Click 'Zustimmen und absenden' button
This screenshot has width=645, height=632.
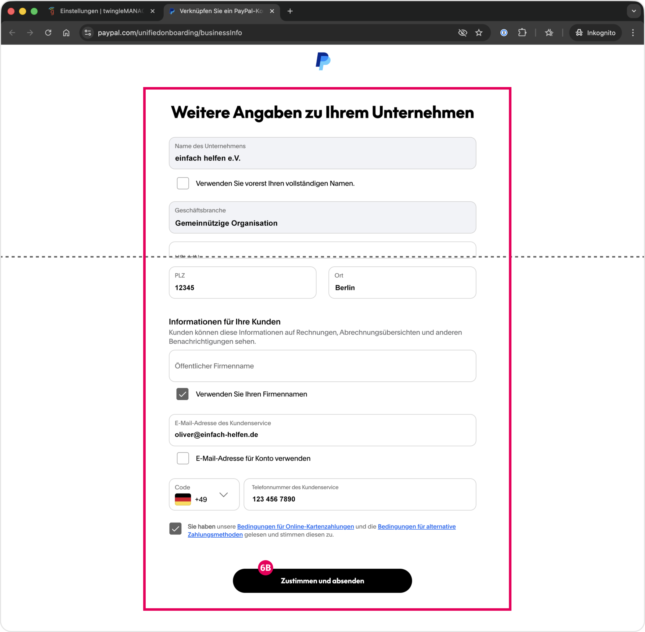(322, 581)
